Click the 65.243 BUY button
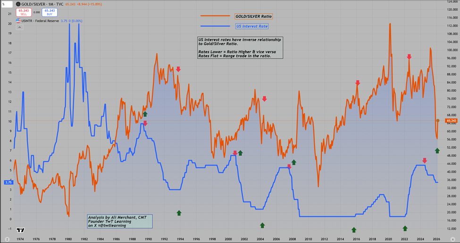This screenshot has height=243, width=460. (50, 12)
